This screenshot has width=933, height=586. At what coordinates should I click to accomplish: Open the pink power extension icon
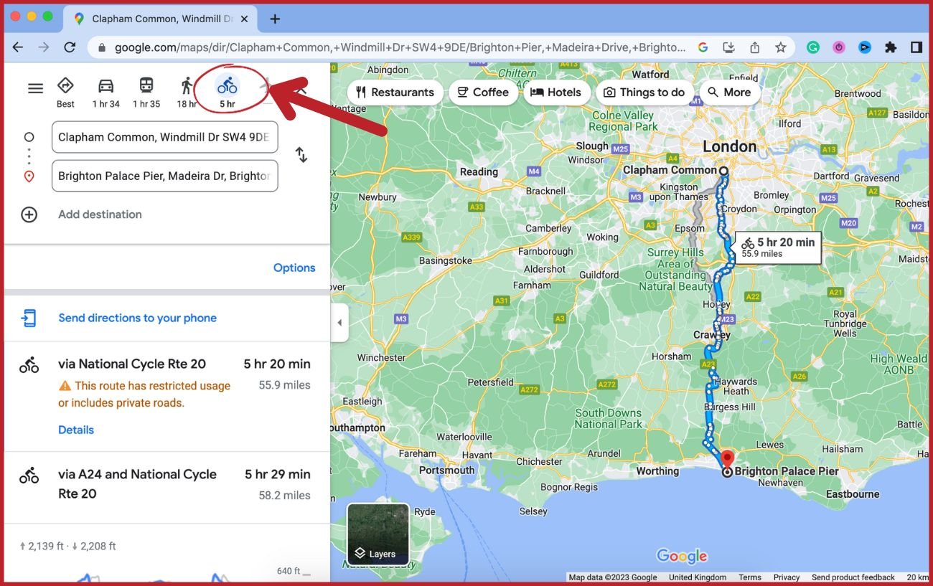pyautogui.click(x=839, y=47)
